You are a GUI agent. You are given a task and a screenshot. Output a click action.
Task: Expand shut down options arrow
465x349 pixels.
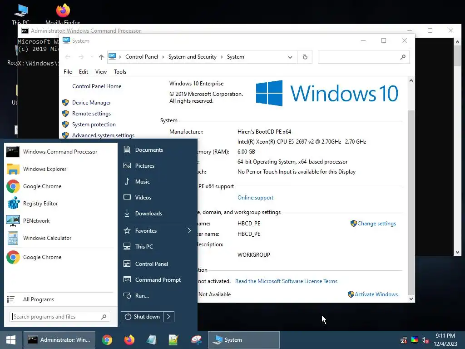tap(169, 317)
